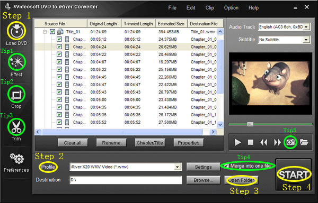Click Browse for destination
Screen dimensions: 318x203
(203, 180)
